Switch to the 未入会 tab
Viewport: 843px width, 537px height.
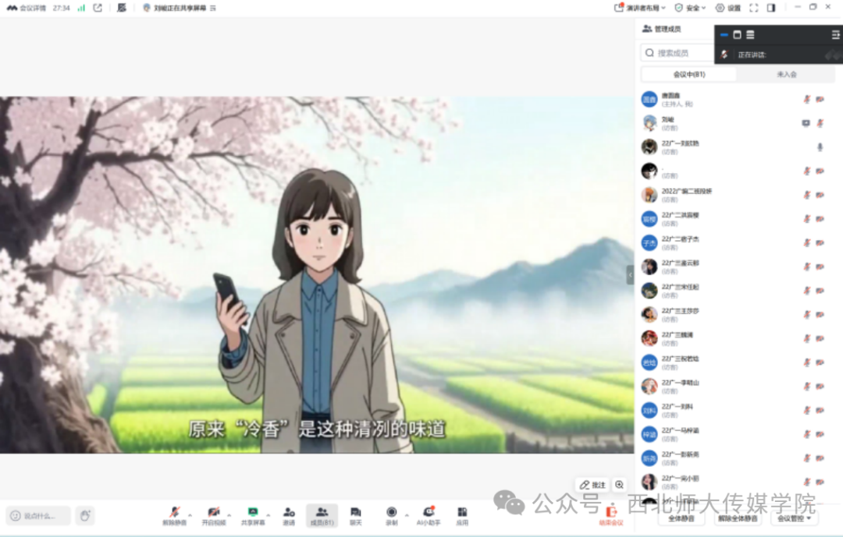(x=788, y=74)
